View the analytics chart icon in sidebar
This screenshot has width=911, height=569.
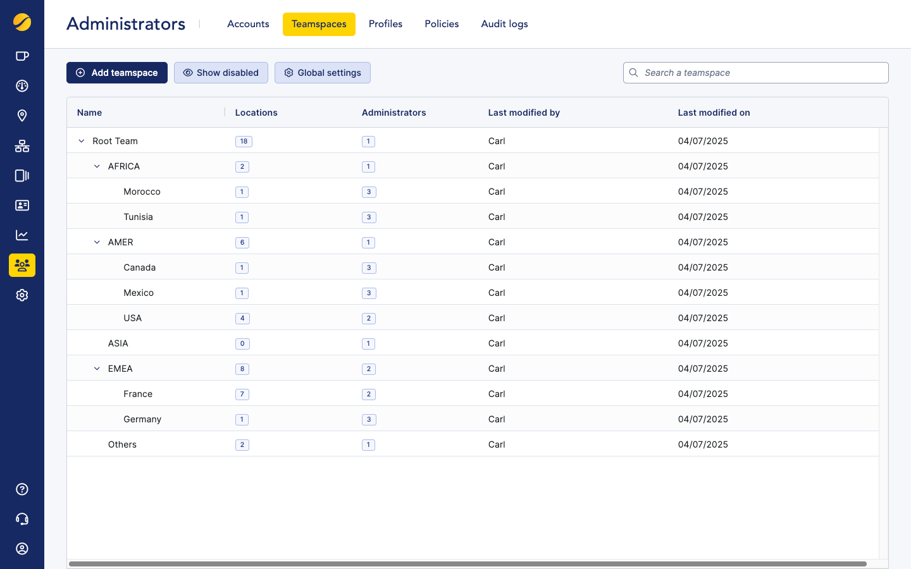[x=22, y=235]
